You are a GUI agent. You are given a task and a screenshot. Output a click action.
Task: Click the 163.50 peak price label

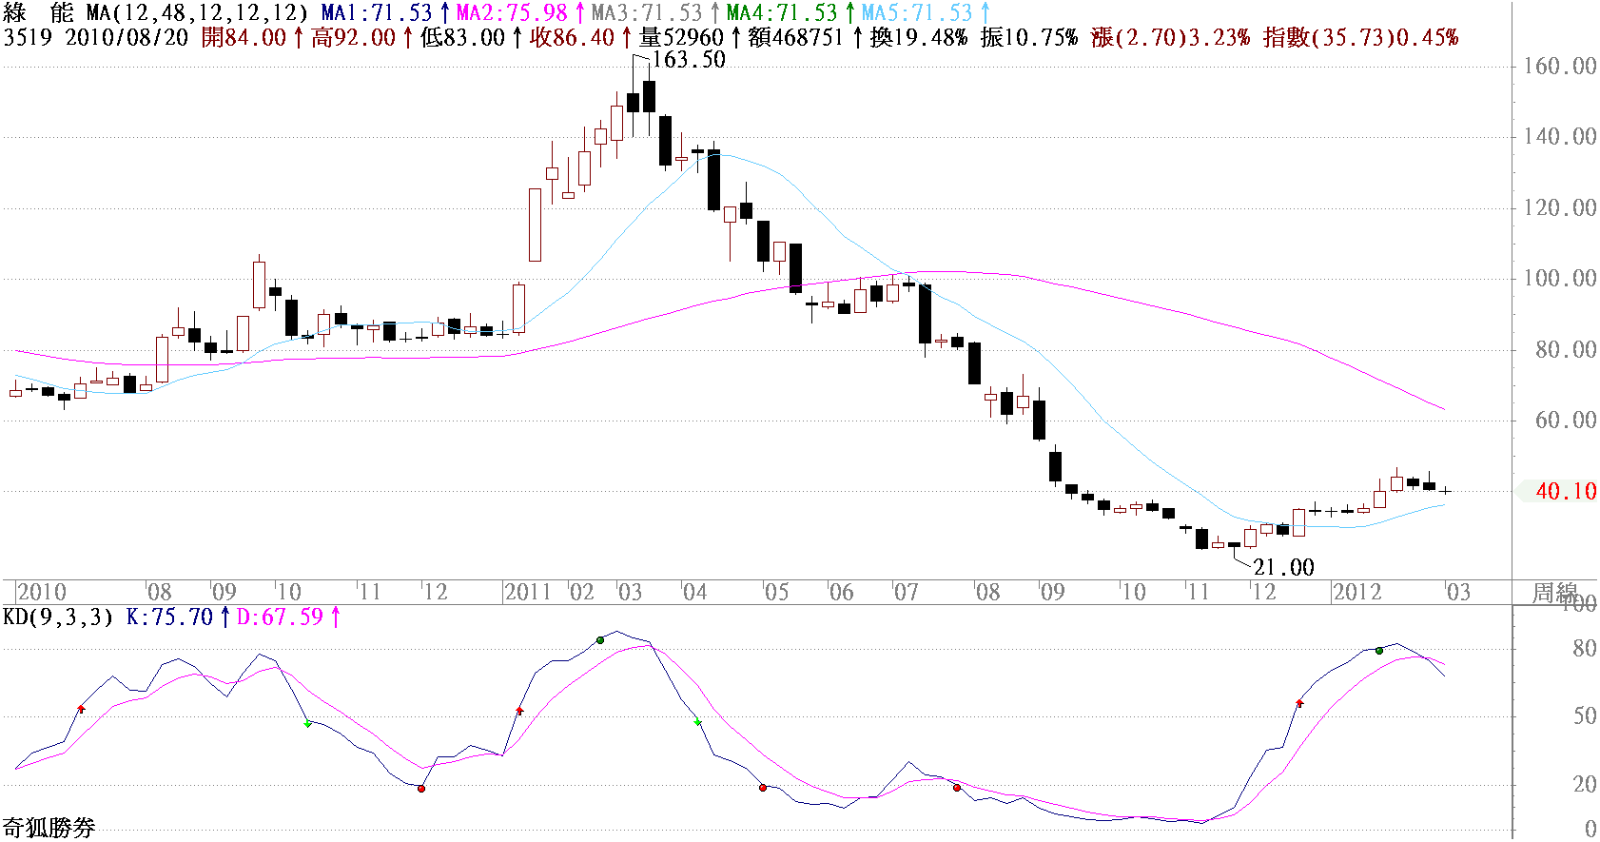(x=689, y=60)
